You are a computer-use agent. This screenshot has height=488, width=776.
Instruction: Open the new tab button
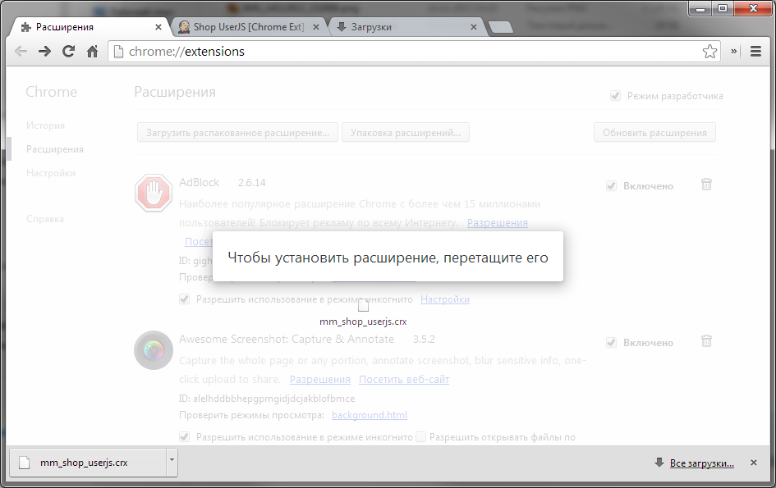(500, 28)
